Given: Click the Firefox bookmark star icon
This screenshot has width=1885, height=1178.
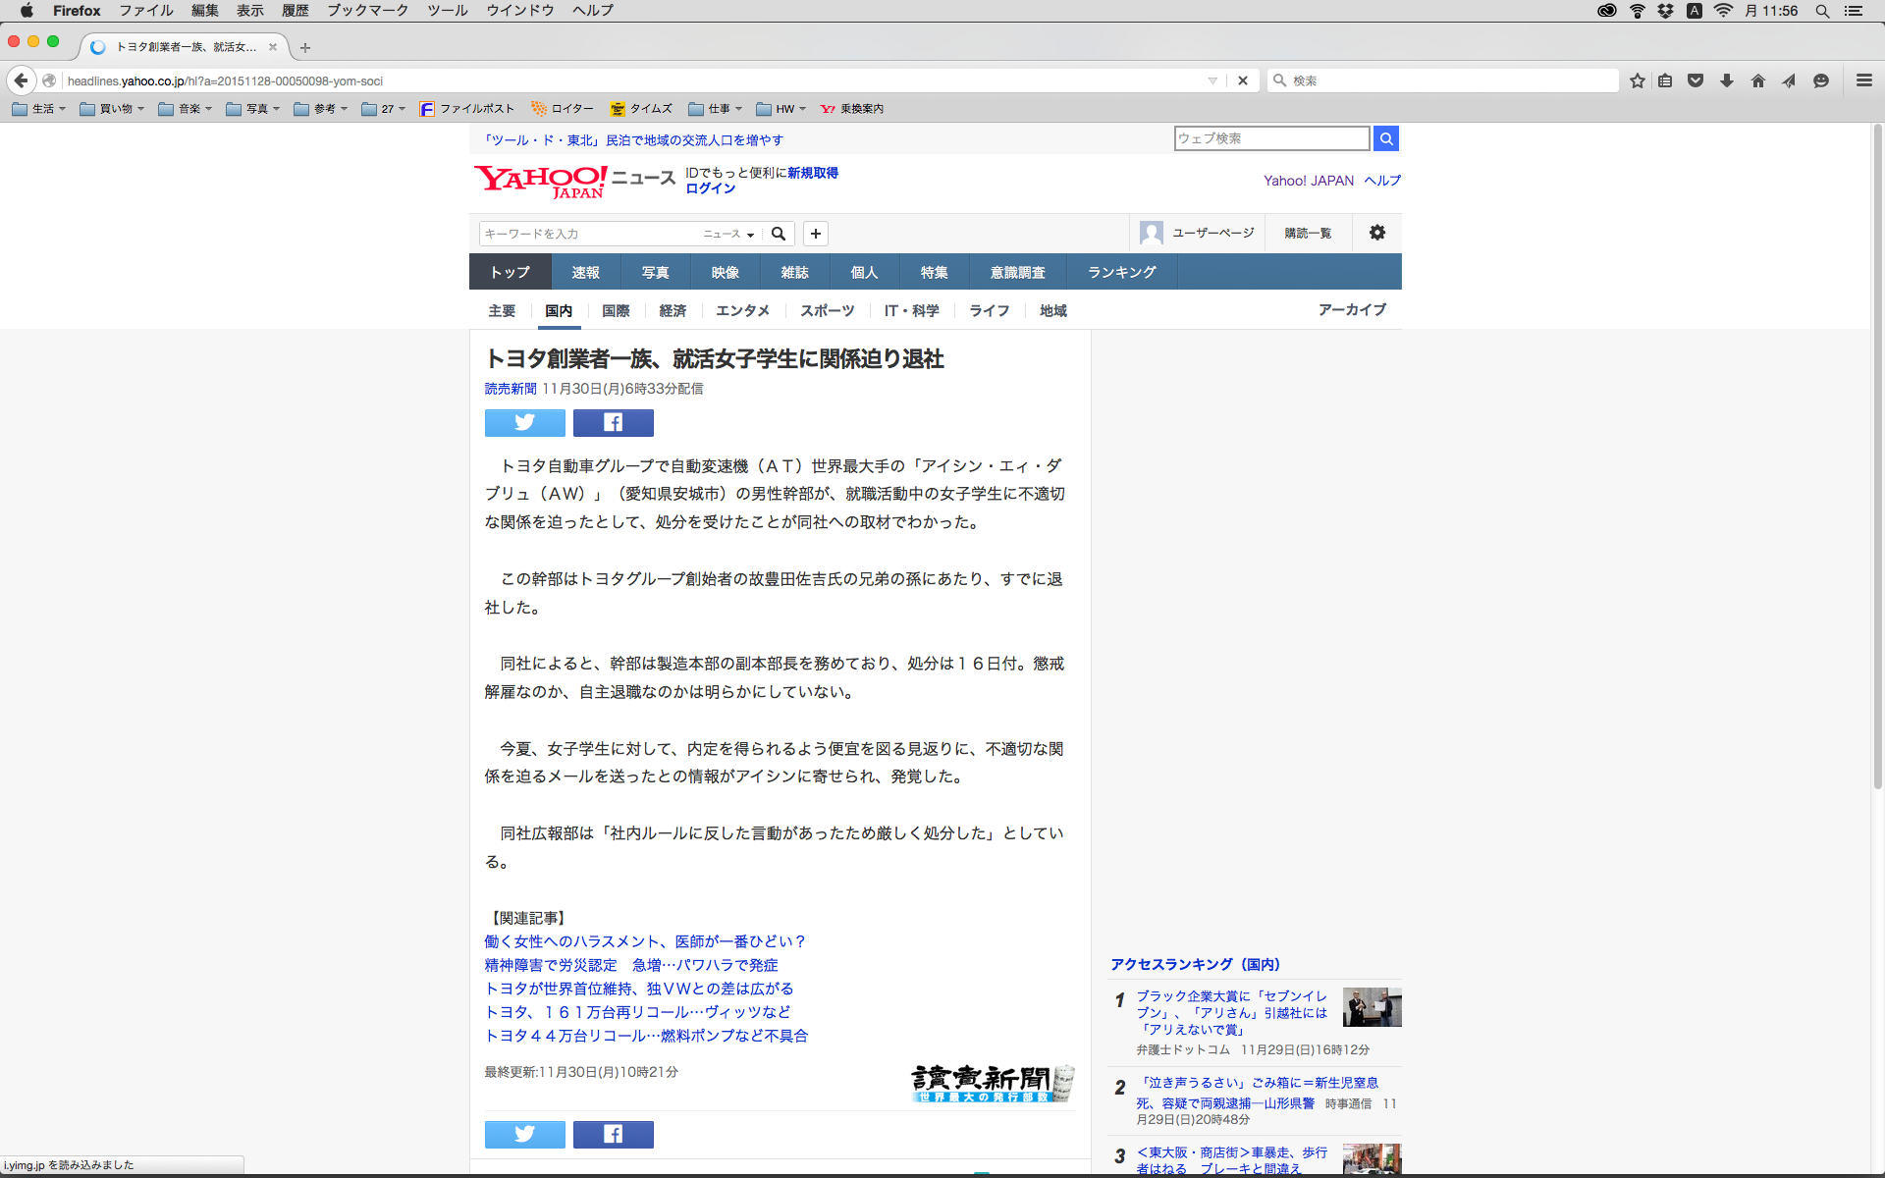Looking at the screenshot, I should coord(1637,80).
